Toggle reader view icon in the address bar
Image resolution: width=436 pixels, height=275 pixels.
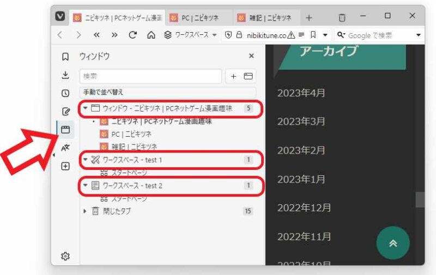301,35
